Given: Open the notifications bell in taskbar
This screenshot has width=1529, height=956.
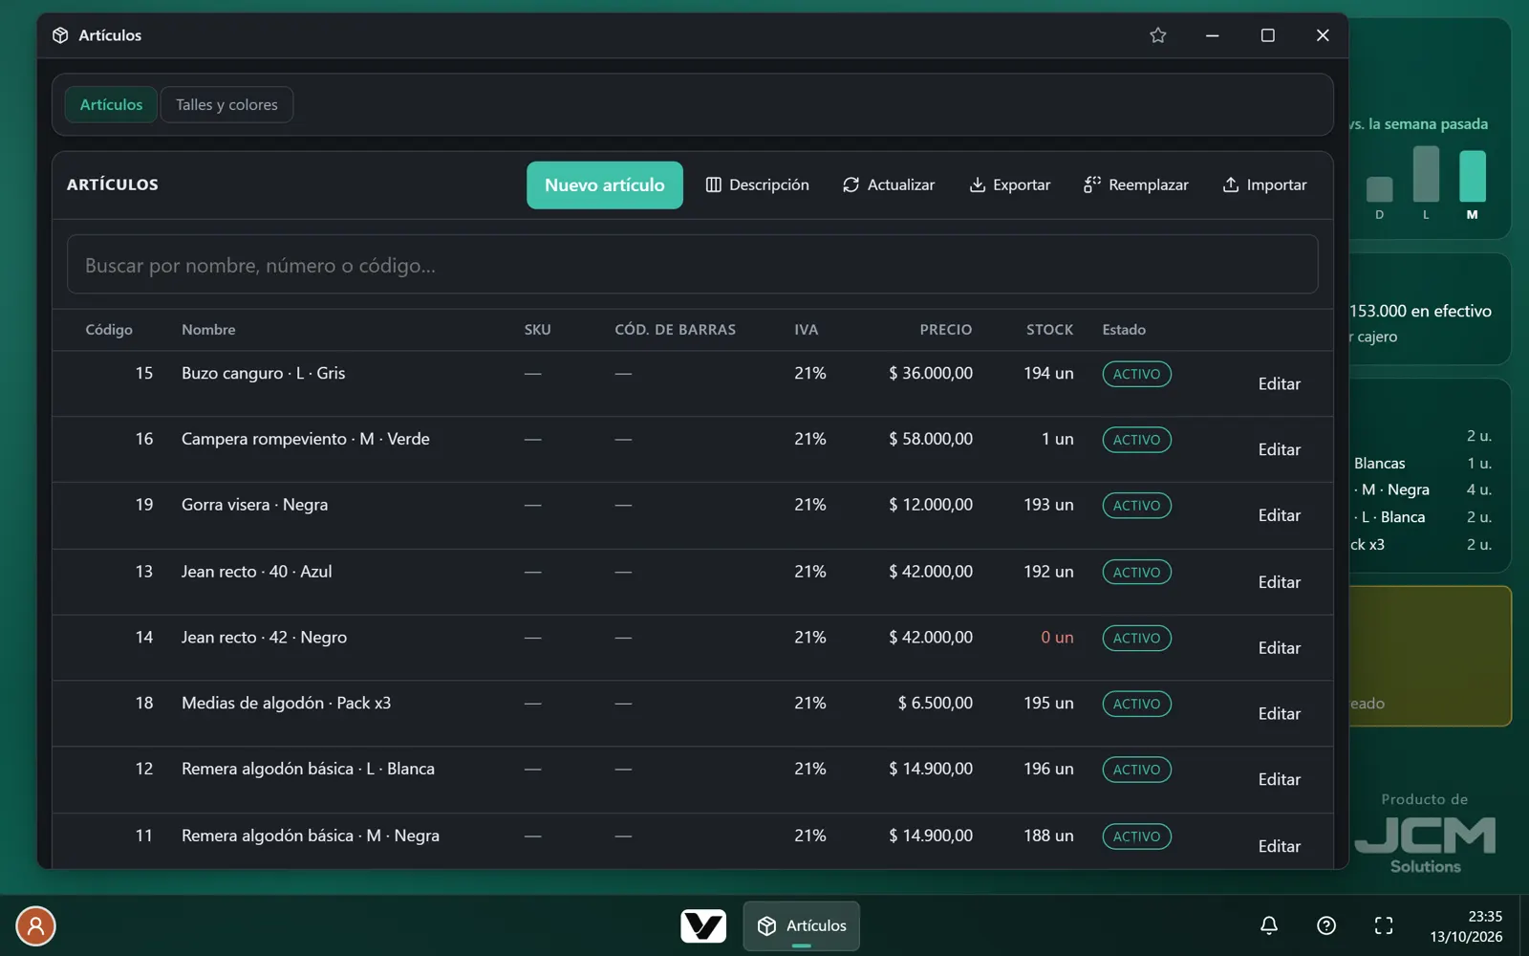Looking at the screenshot, I should point(1269,925).
